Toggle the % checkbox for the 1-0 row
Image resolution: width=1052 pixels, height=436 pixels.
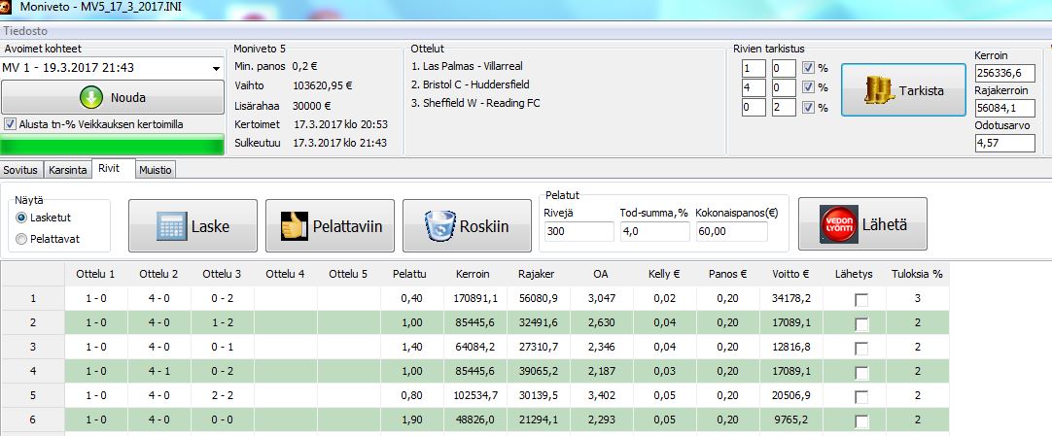tap(809, 68)
